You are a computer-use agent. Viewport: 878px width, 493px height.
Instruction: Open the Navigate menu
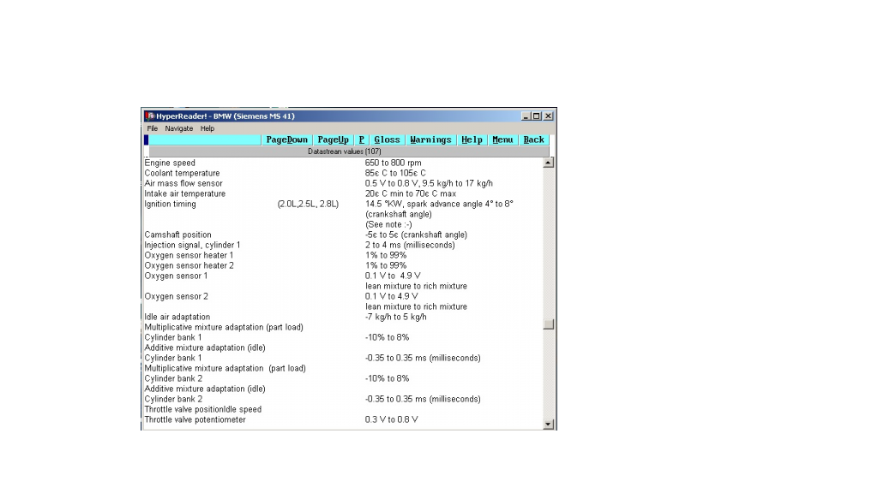[179, 128]
